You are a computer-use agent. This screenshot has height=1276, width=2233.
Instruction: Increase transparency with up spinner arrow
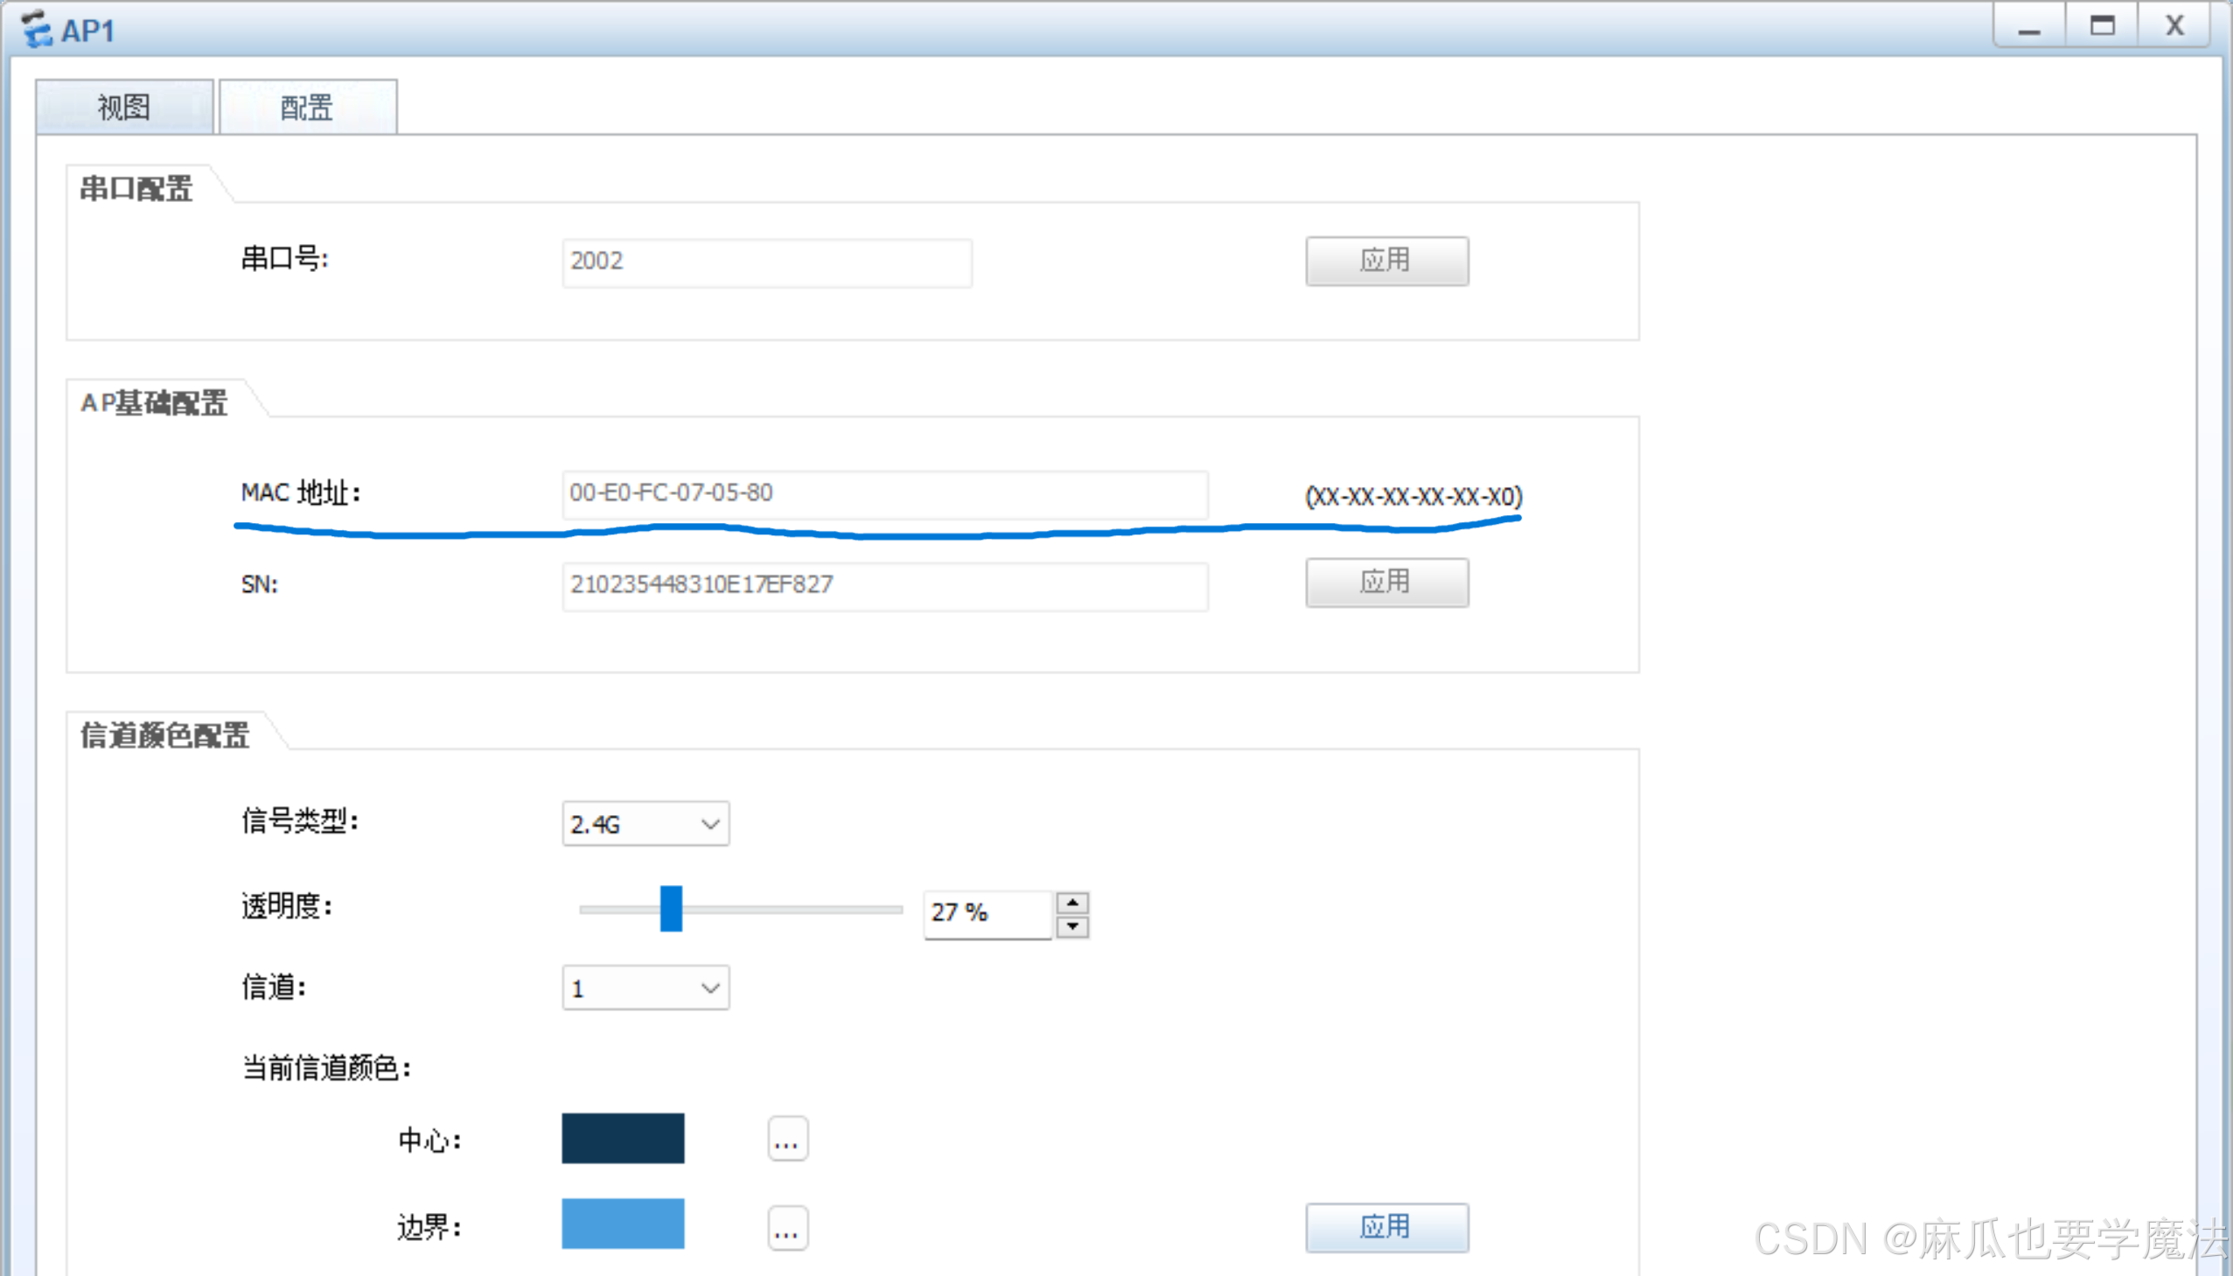pyautogui.click(x=1071, y=903)
